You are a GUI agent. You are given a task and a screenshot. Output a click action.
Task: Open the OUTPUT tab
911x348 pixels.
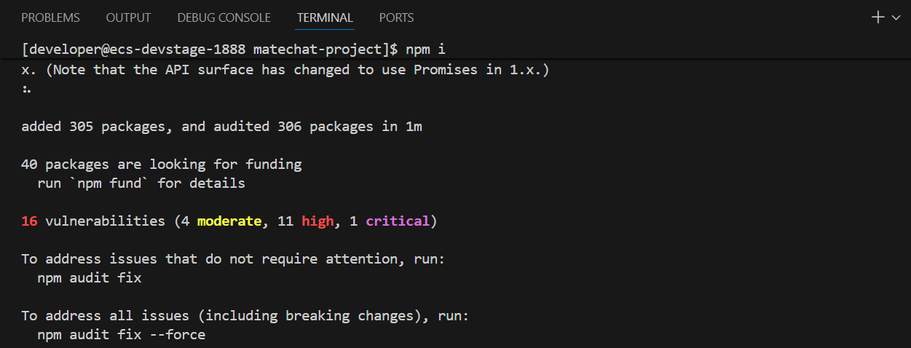click(x=128, y=17)
